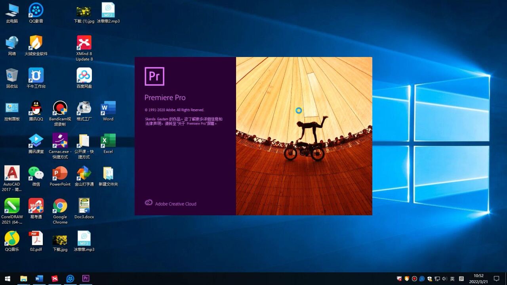Open File Explorer from the taskbar
507x285 pixels.
(23, 279)
